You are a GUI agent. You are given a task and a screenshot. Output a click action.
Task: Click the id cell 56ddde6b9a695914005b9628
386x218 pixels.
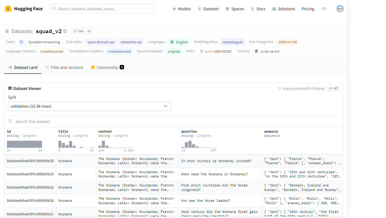30,161
